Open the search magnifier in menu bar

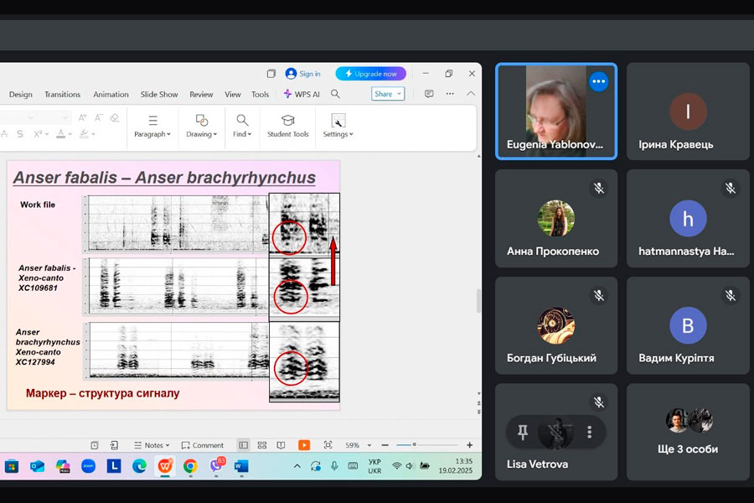click(x=335, y=95)
